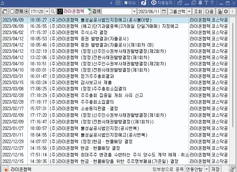Select 불성실공시법인지정예고(공시불이행) disclosure row
Image resolution: width=237 pixels, height=172 pixels.
click(x=115, y=20)
